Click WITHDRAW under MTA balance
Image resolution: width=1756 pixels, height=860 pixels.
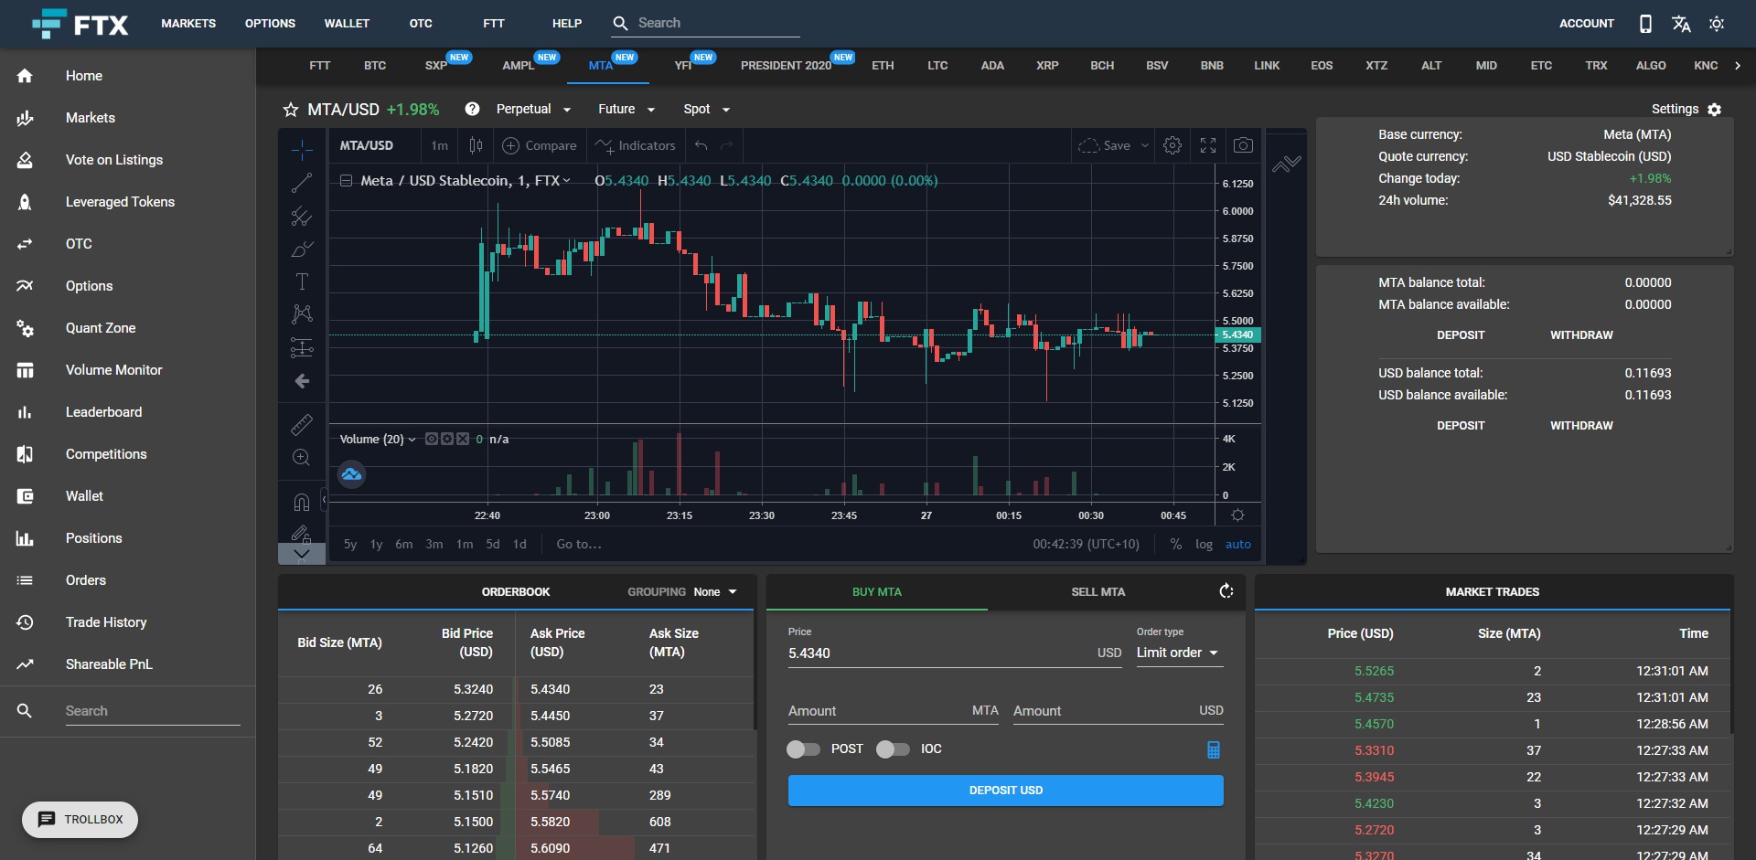click(x=1581, y=335)
